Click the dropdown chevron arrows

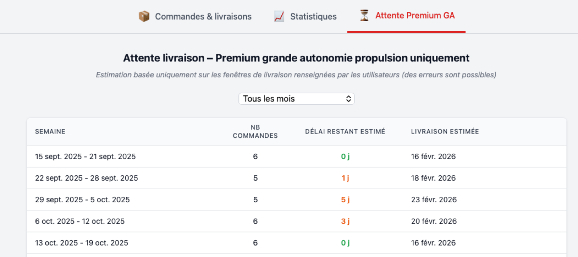tap(349, 99)
